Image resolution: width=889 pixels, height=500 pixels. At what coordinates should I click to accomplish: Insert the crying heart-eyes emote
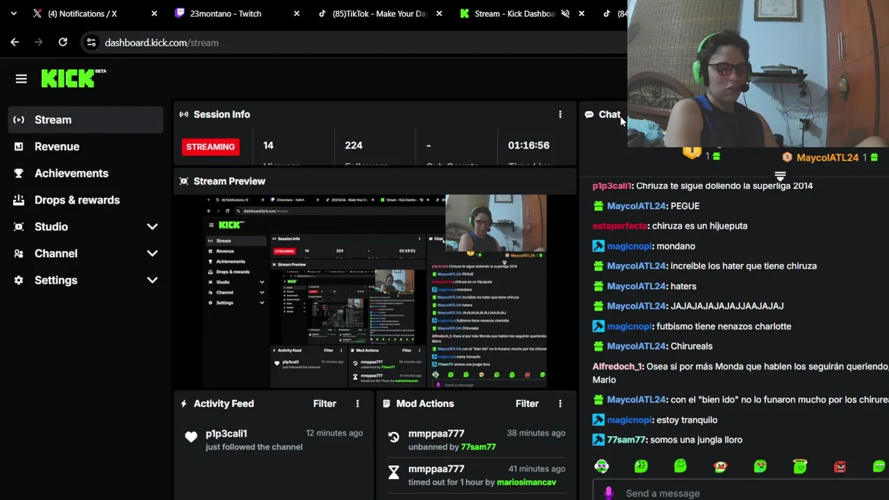point(761,467)
